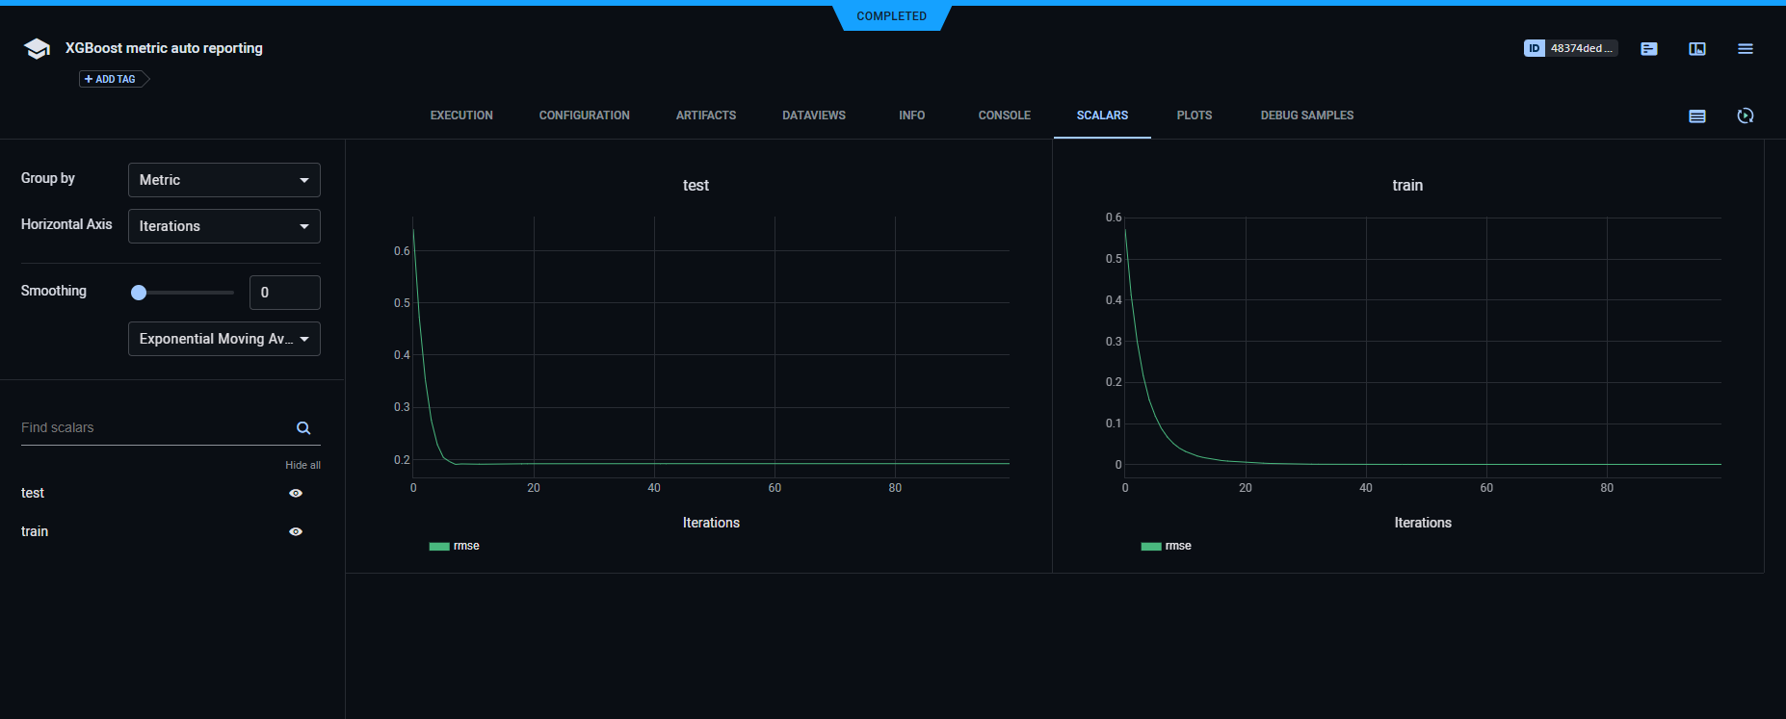Image resolution: width=1786 pixels, height=719 pixels.
Task: Click the scalars settings list icon
Action: (x=1697, y=116)
